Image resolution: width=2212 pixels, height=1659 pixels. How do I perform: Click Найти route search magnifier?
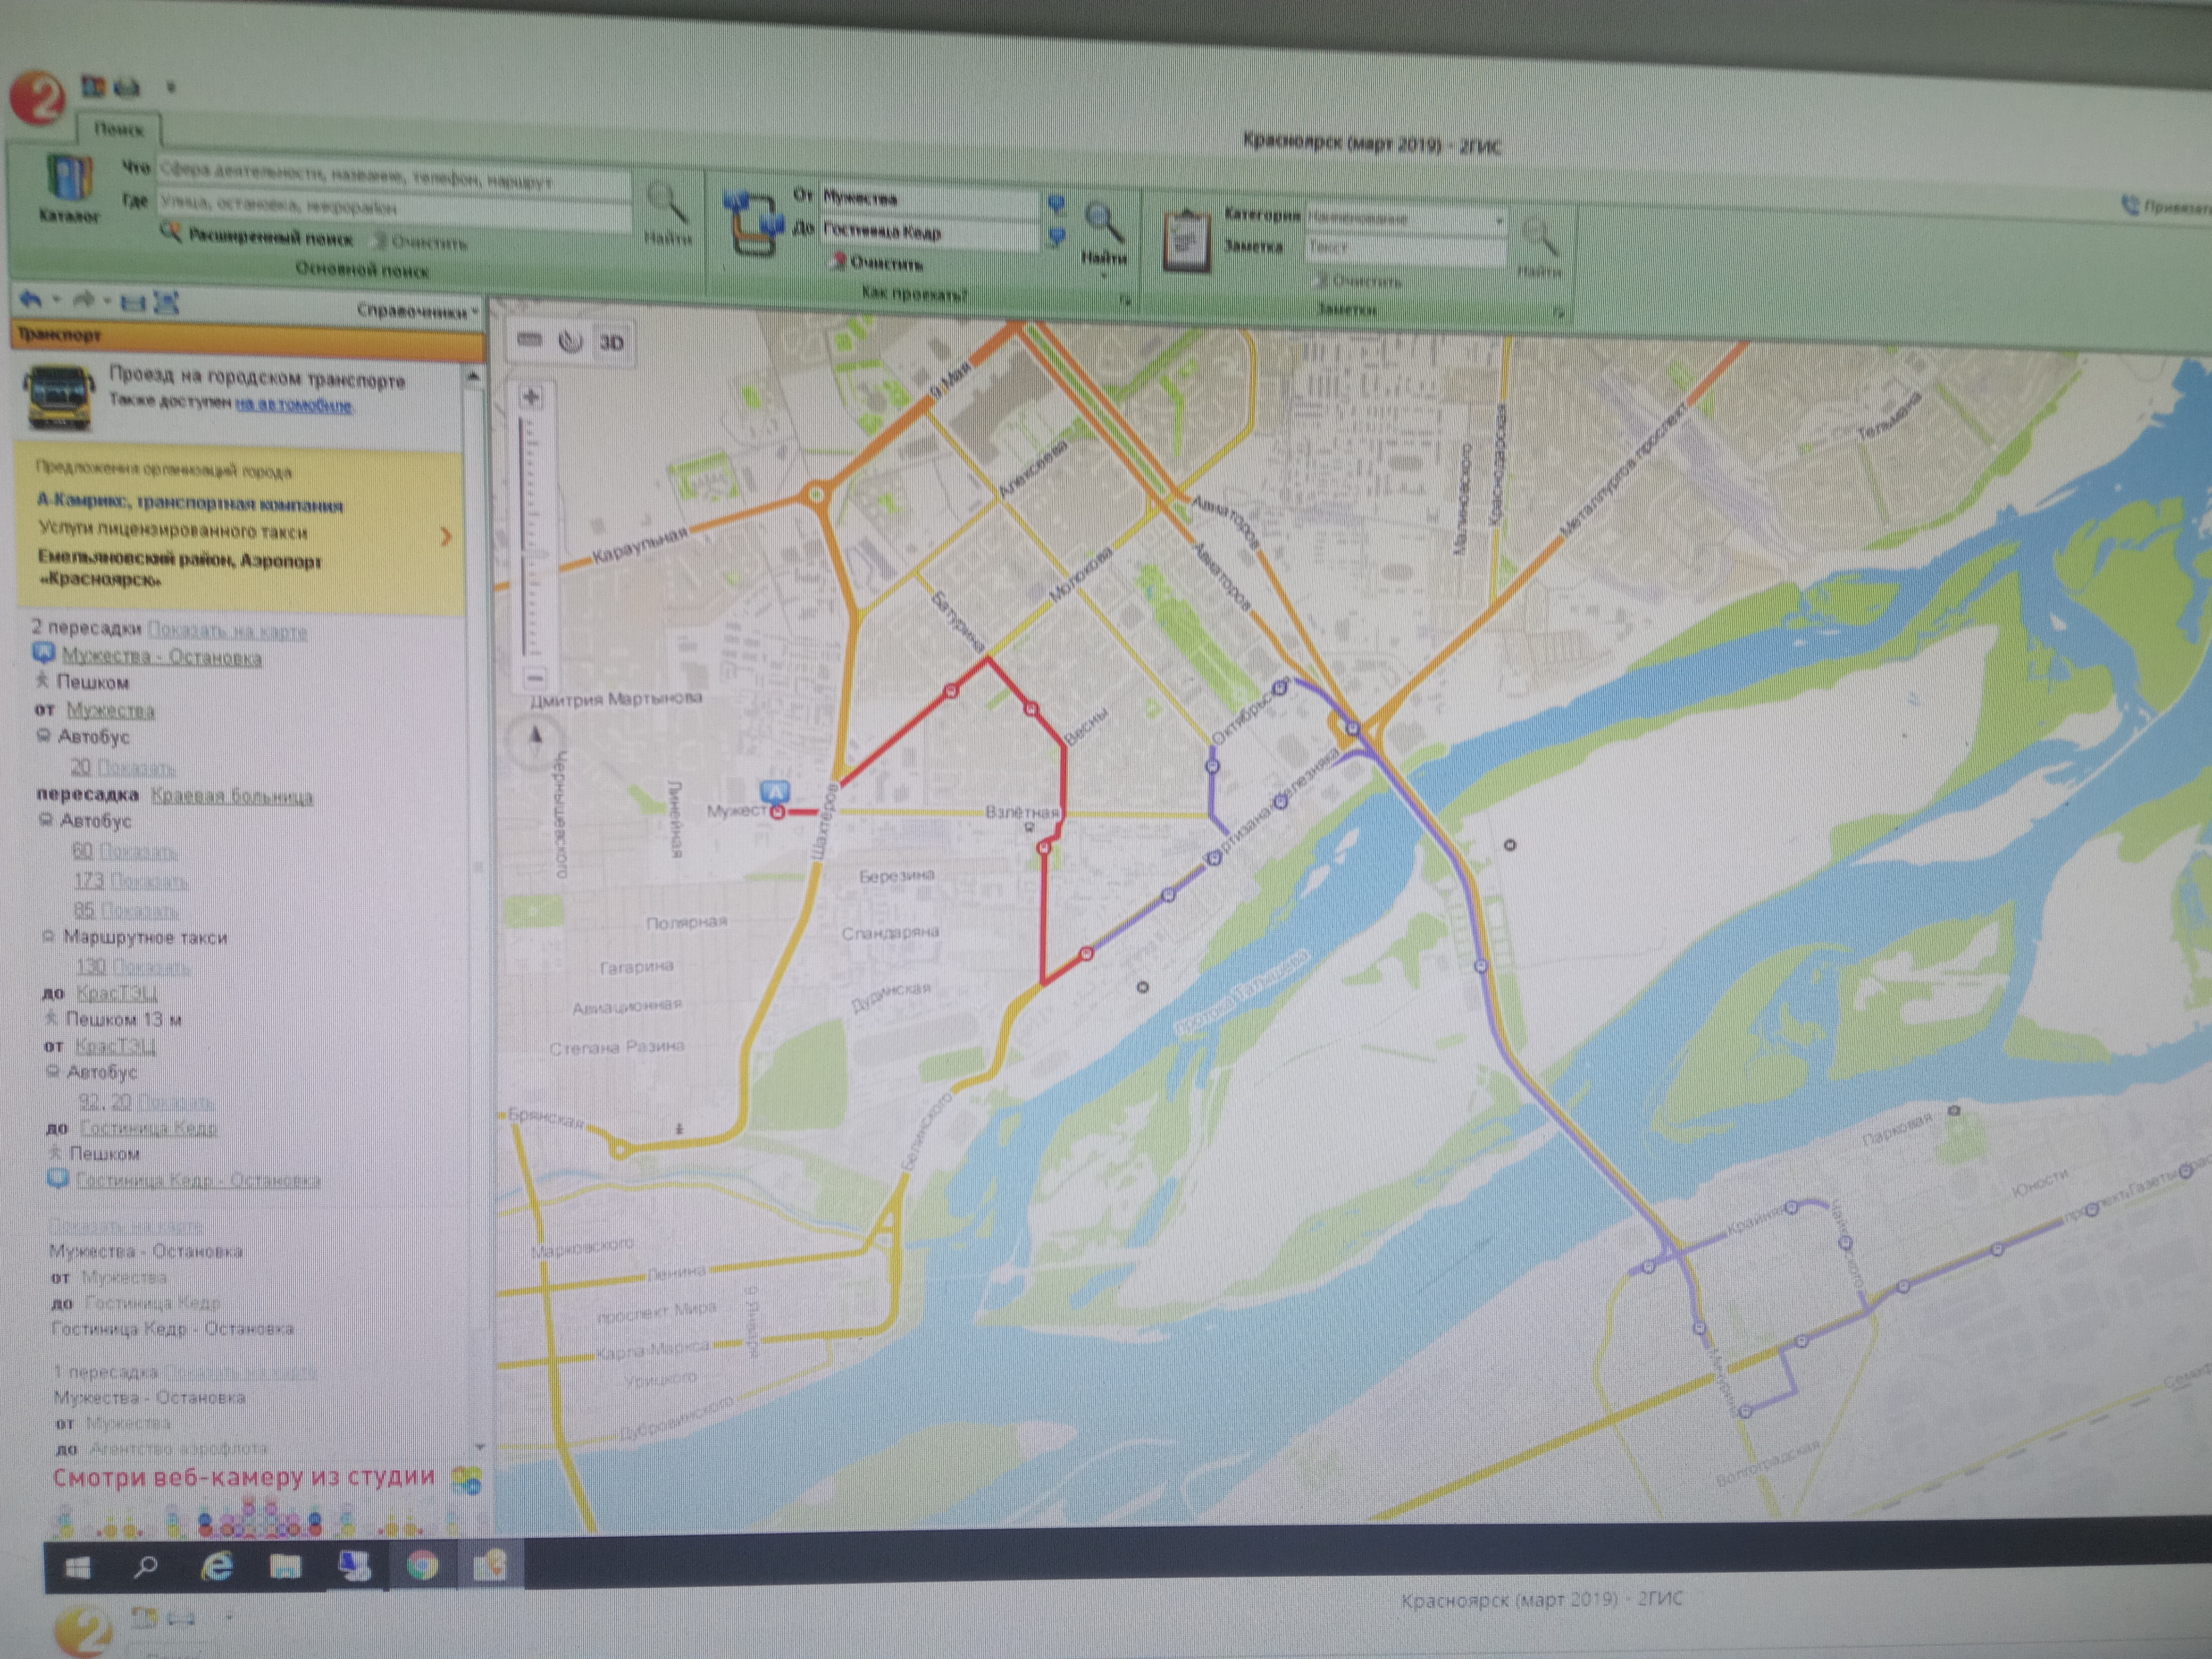point(1104,231)
